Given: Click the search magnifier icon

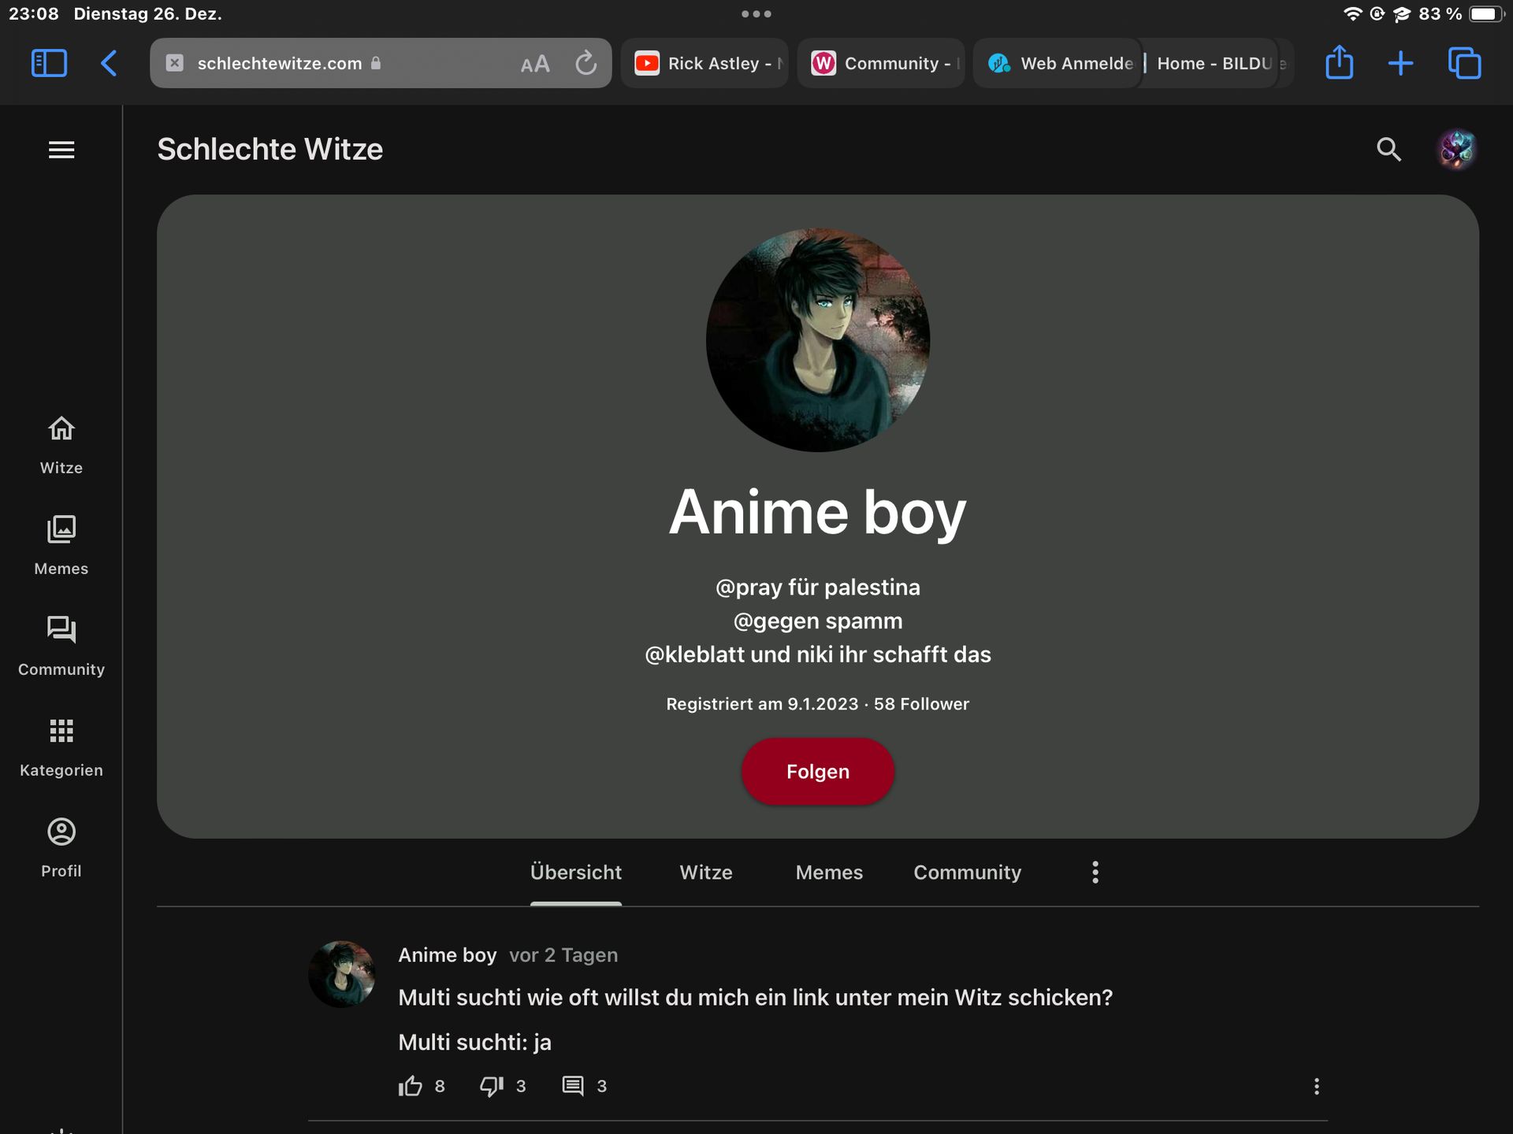Looking at the screenshot, I should point(1388,150).
